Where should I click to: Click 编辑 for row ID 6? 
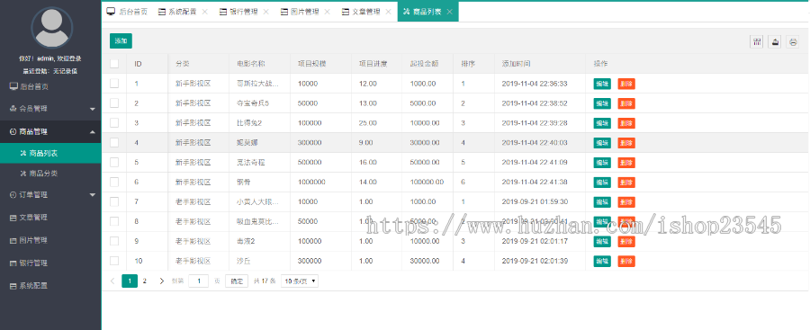pyautogui.click(x=602, y=183)
